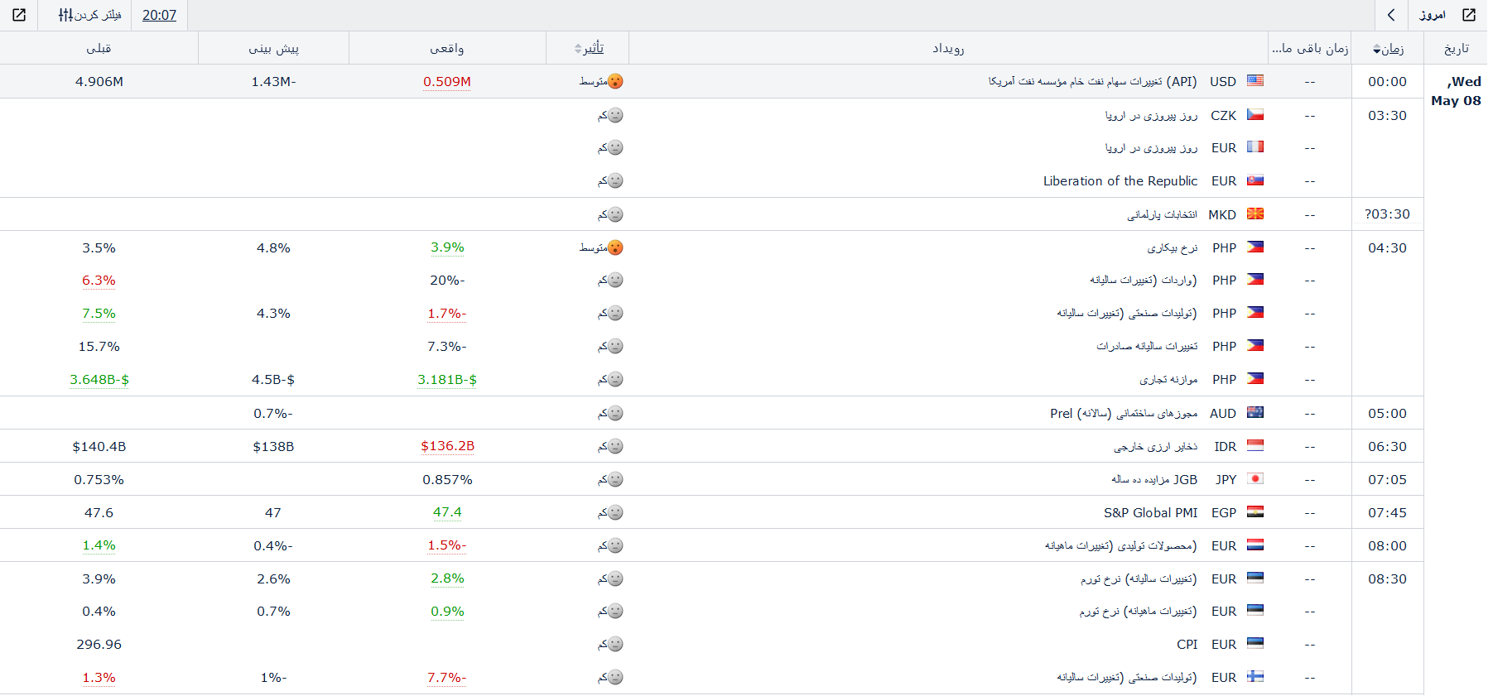The image size is (1493, 696).
Task: Click Philippine flag on unemployment rate row
Action: click(1255, 247)
